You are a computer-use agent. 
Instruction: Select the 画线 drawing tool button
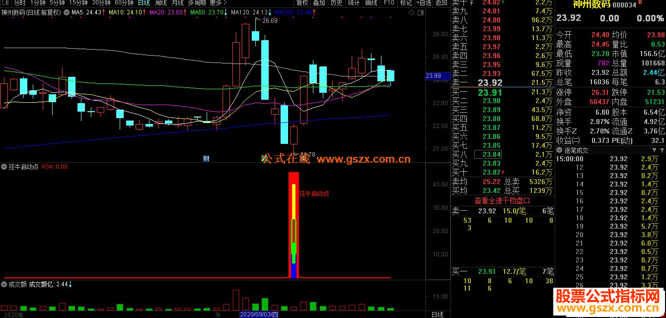371,3
